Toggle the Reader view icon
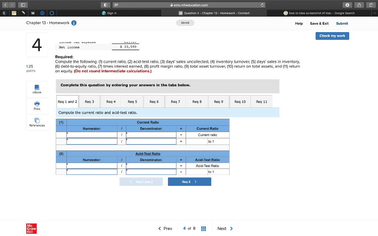 point(116,5)
